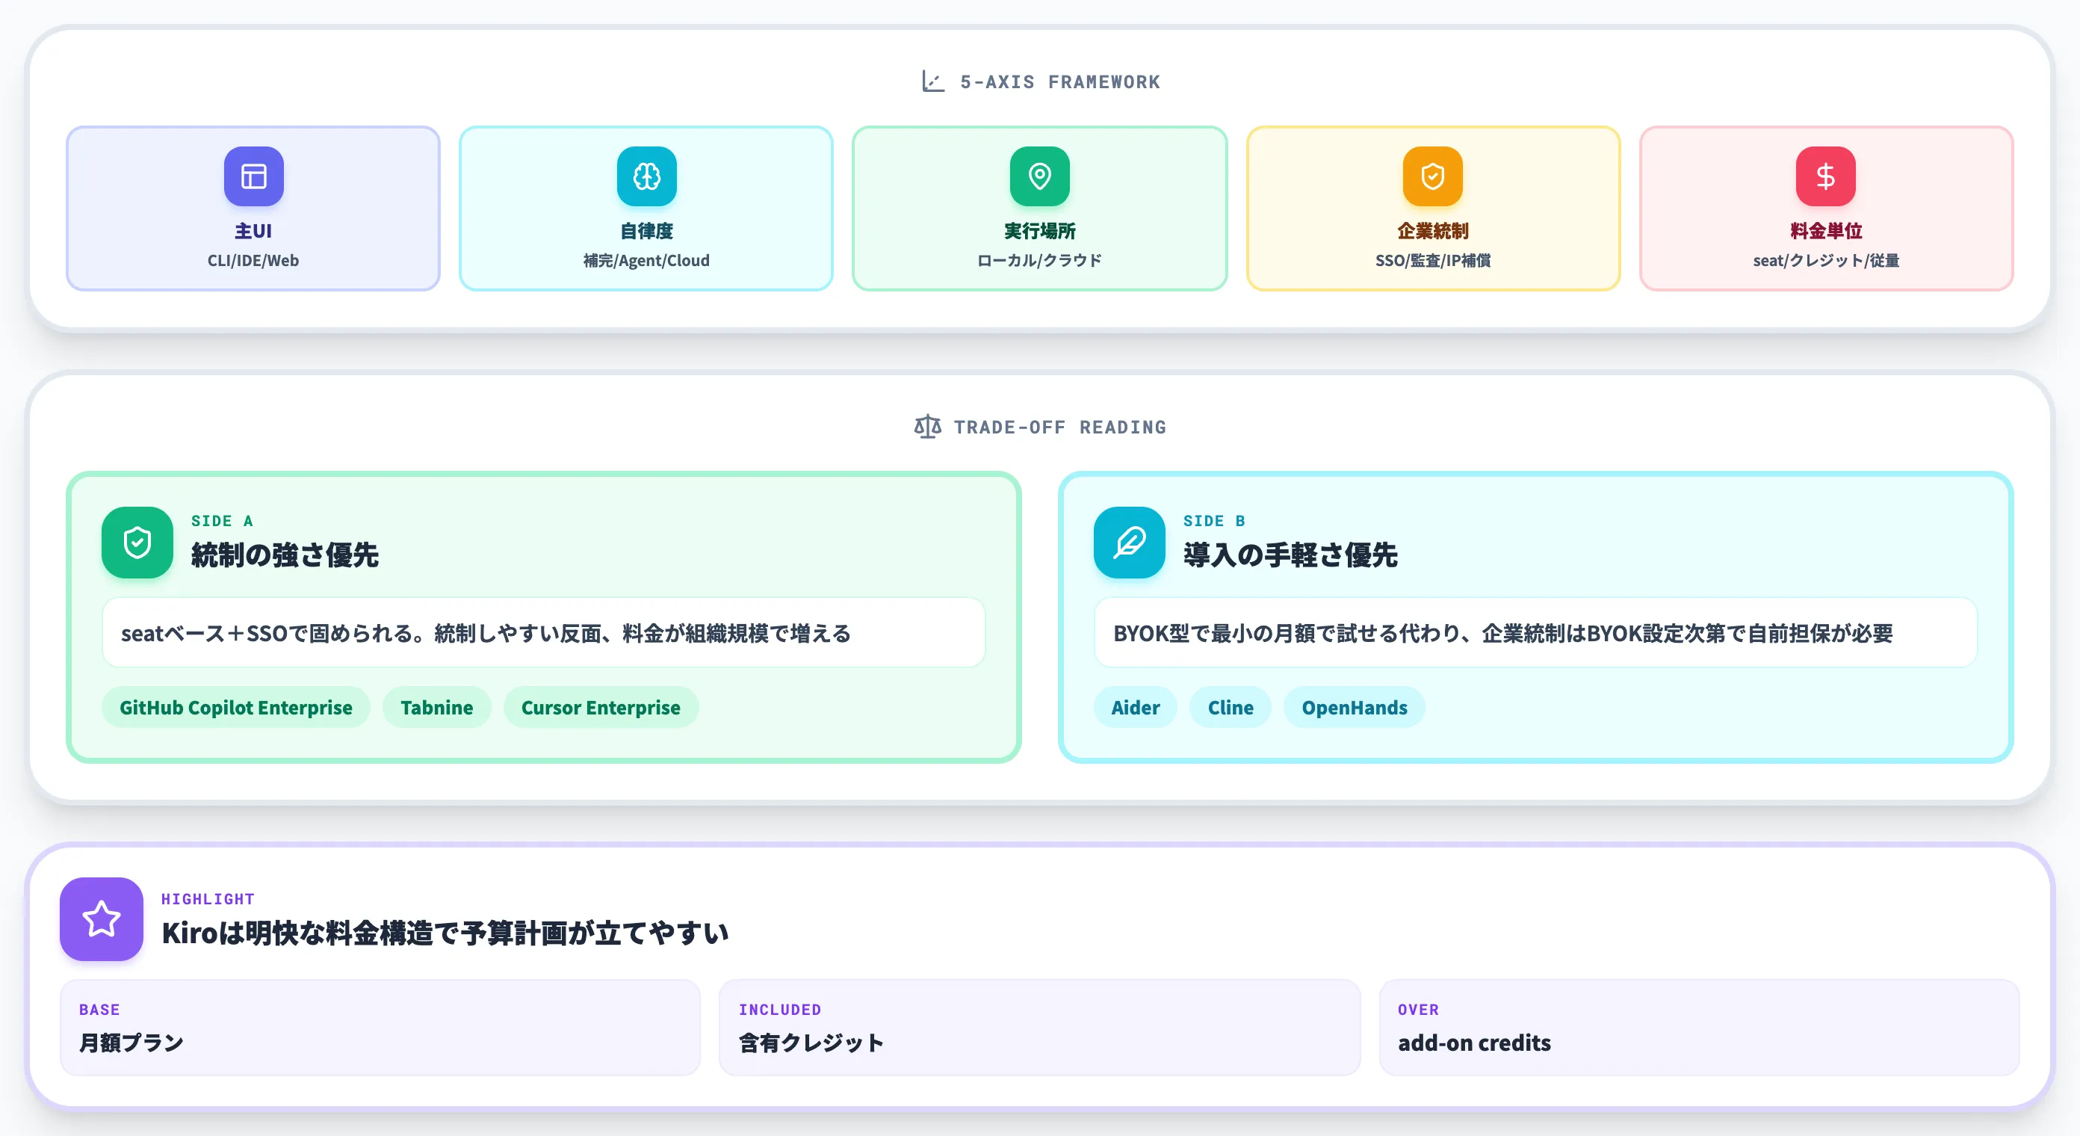Select the GitHub Copilot Enterprise tag

236,708
